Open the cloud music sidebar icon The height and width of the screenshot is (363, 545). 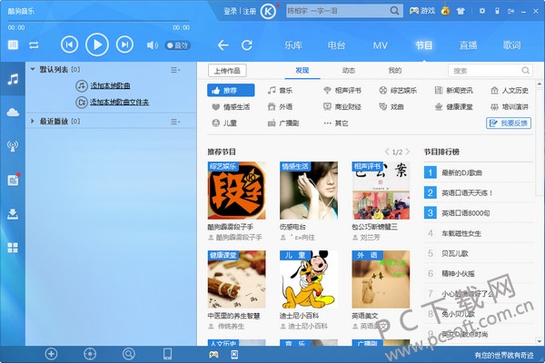pos(13,113)
